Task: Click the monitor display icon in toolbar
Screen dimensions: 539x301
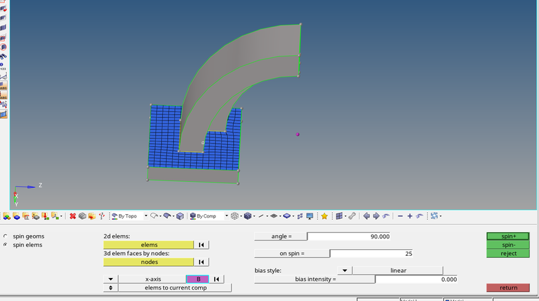Action: (310, 216)
